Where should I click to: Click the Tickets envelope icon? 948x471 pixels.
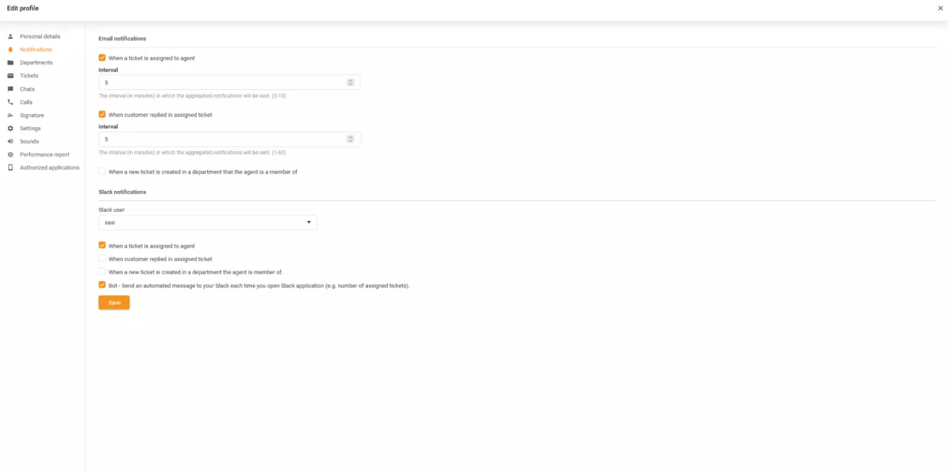tap(10, 75)
